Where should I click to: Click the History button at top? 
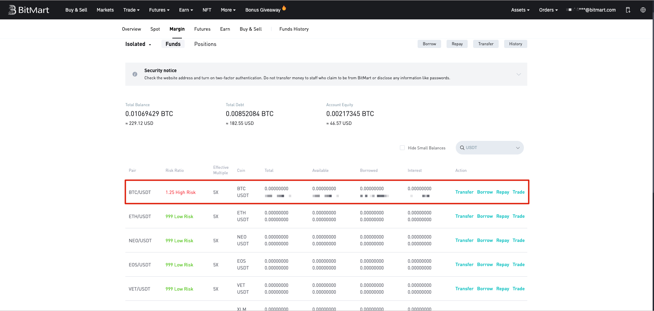pyautogui.click(x=516, y=44)
